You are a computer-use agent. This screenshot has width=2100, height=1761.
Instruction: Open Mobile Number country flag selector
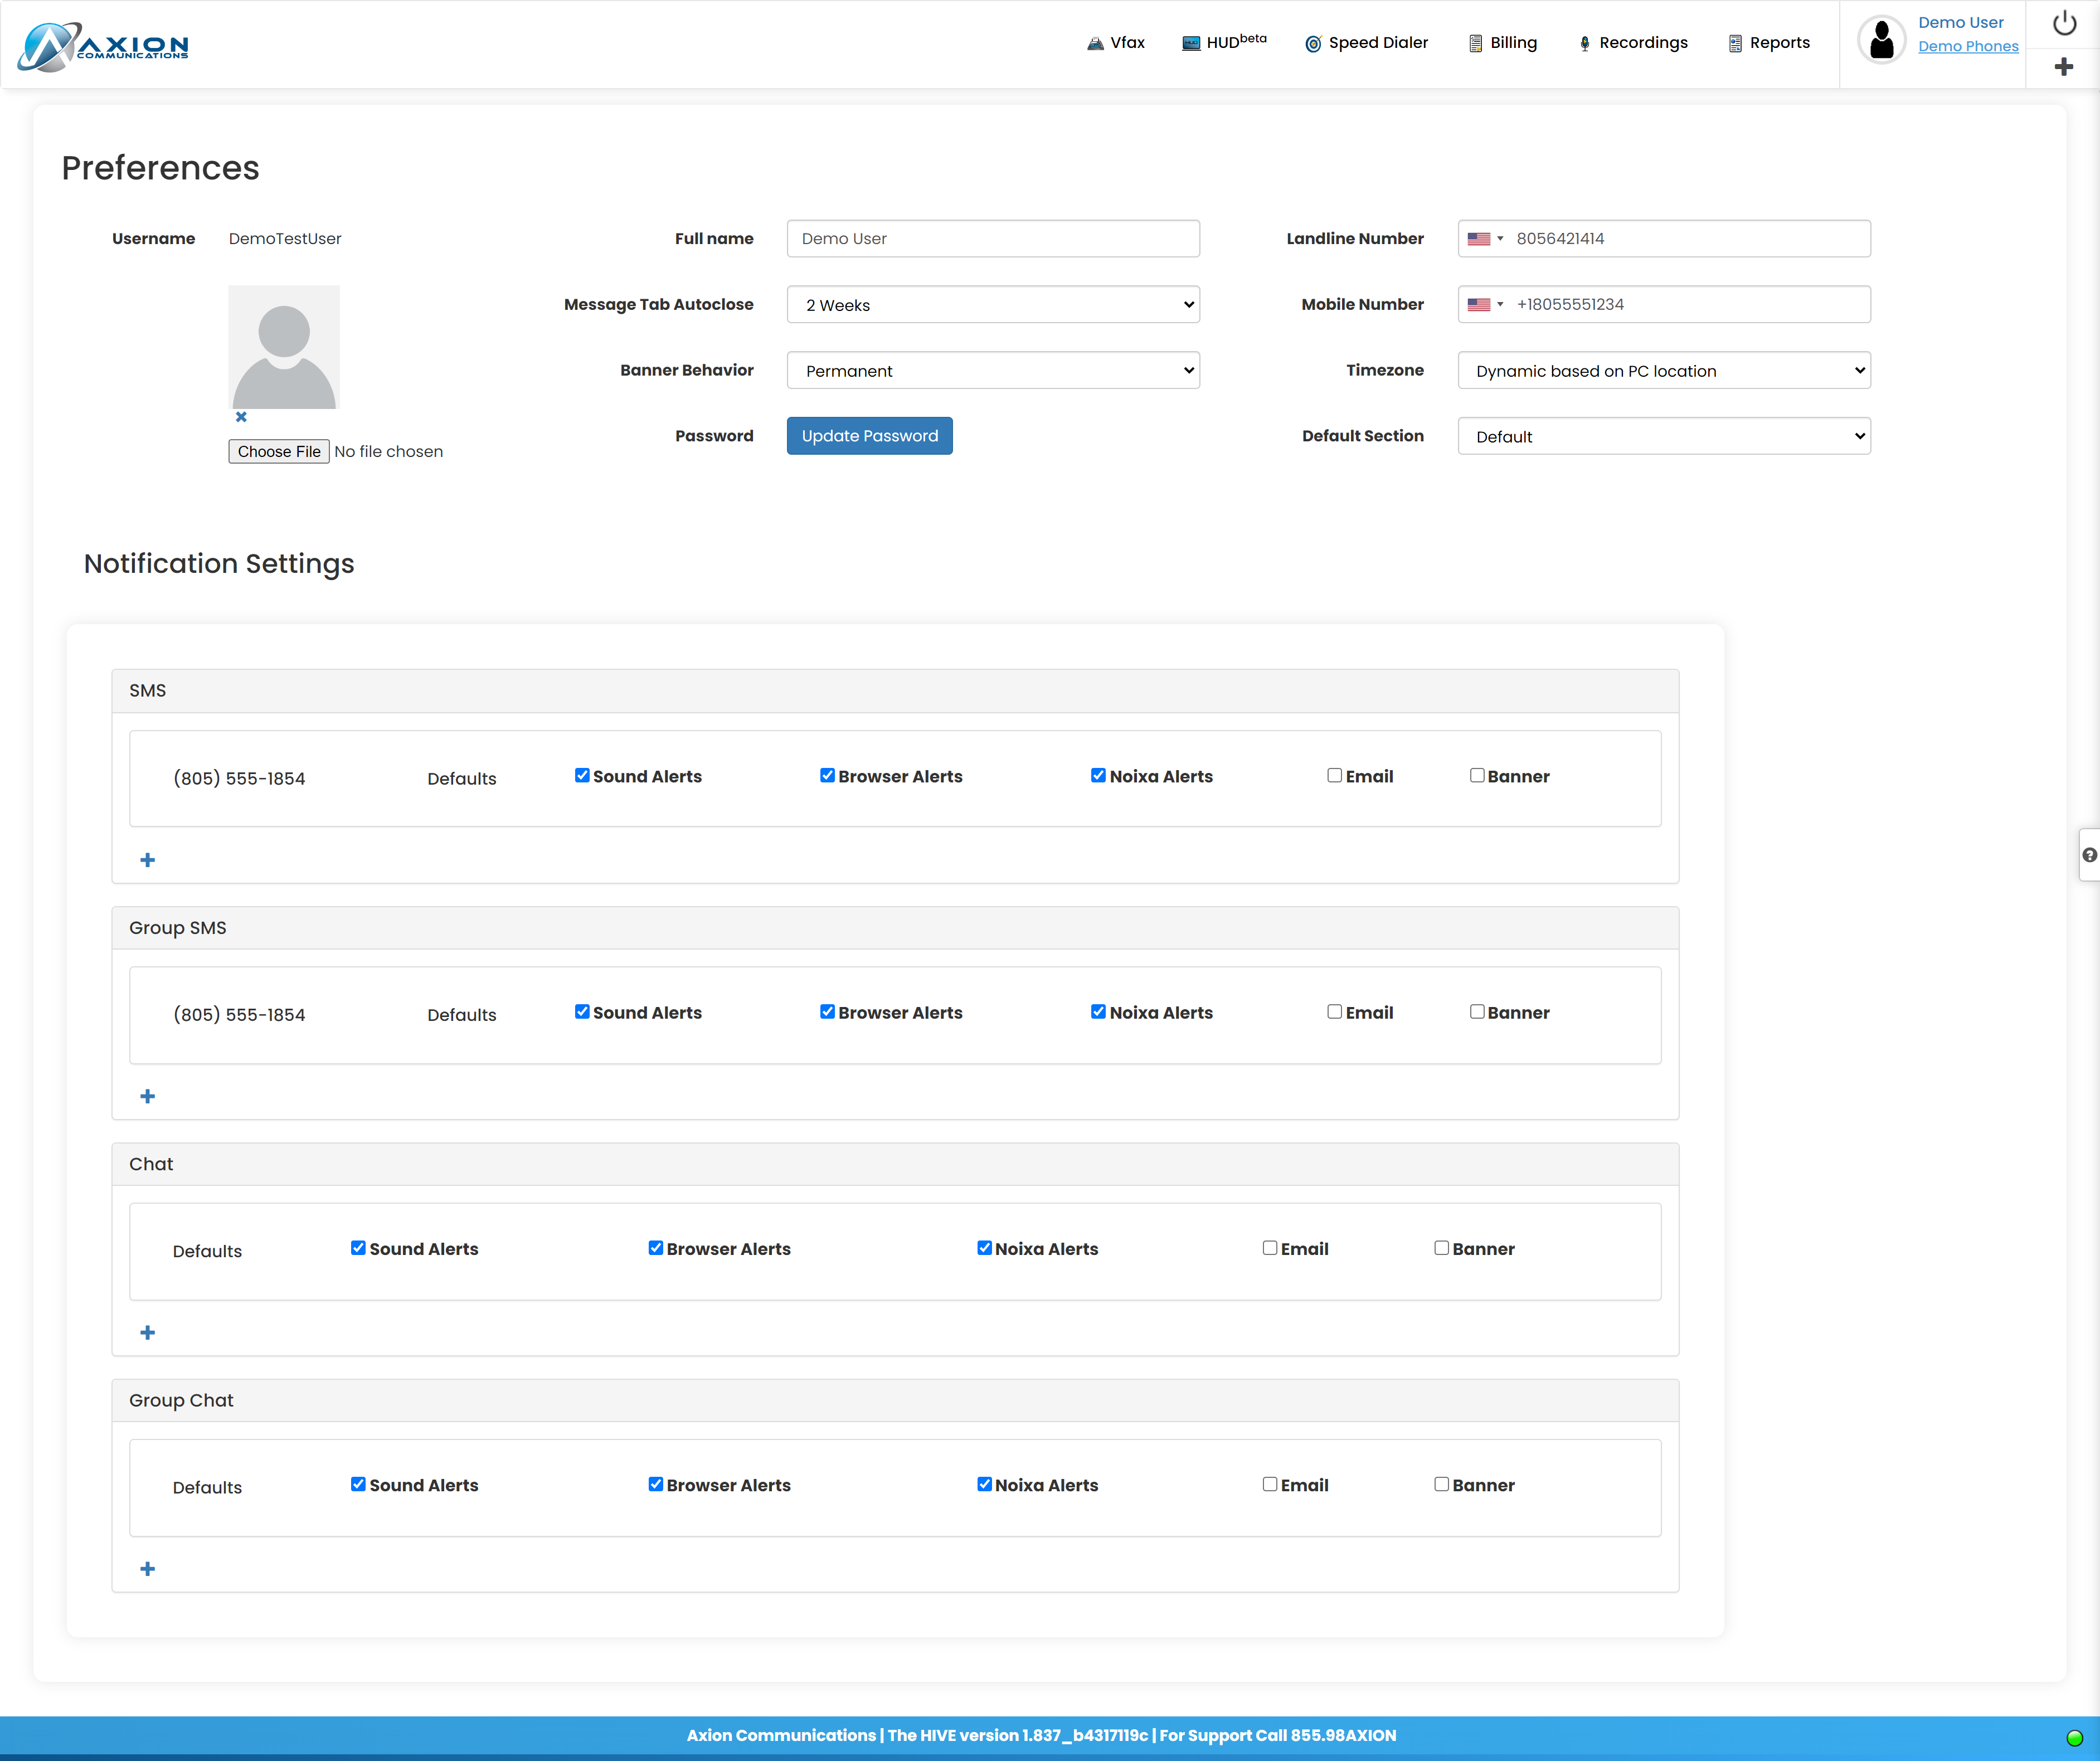[1485, 305]
